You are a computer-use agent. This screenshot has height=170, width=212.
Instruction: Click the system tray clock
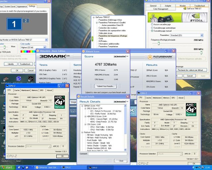(x=207, y=168)
